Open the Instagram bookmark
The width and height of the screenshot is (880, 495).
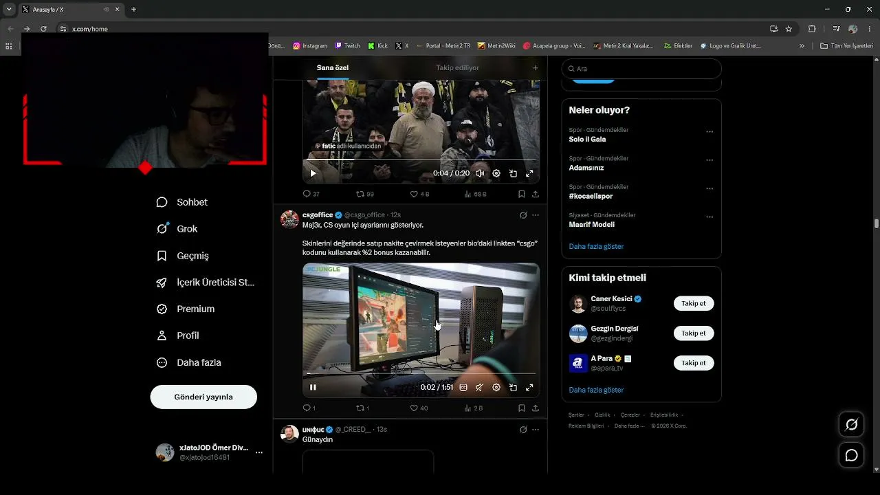pos(310,46)
